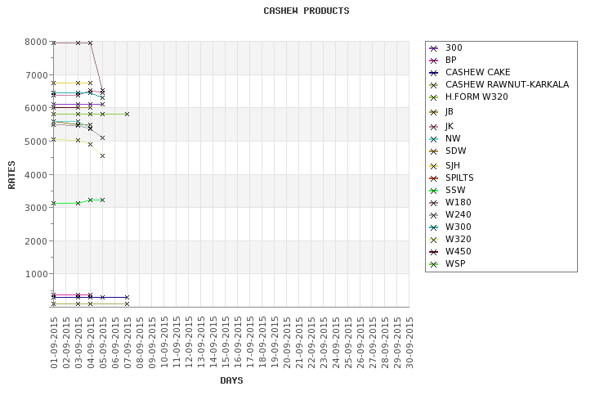Viewport: 613px width, 409px height.
Task: Click the 01-09-2015 date label
Action: tap(54, 343)
